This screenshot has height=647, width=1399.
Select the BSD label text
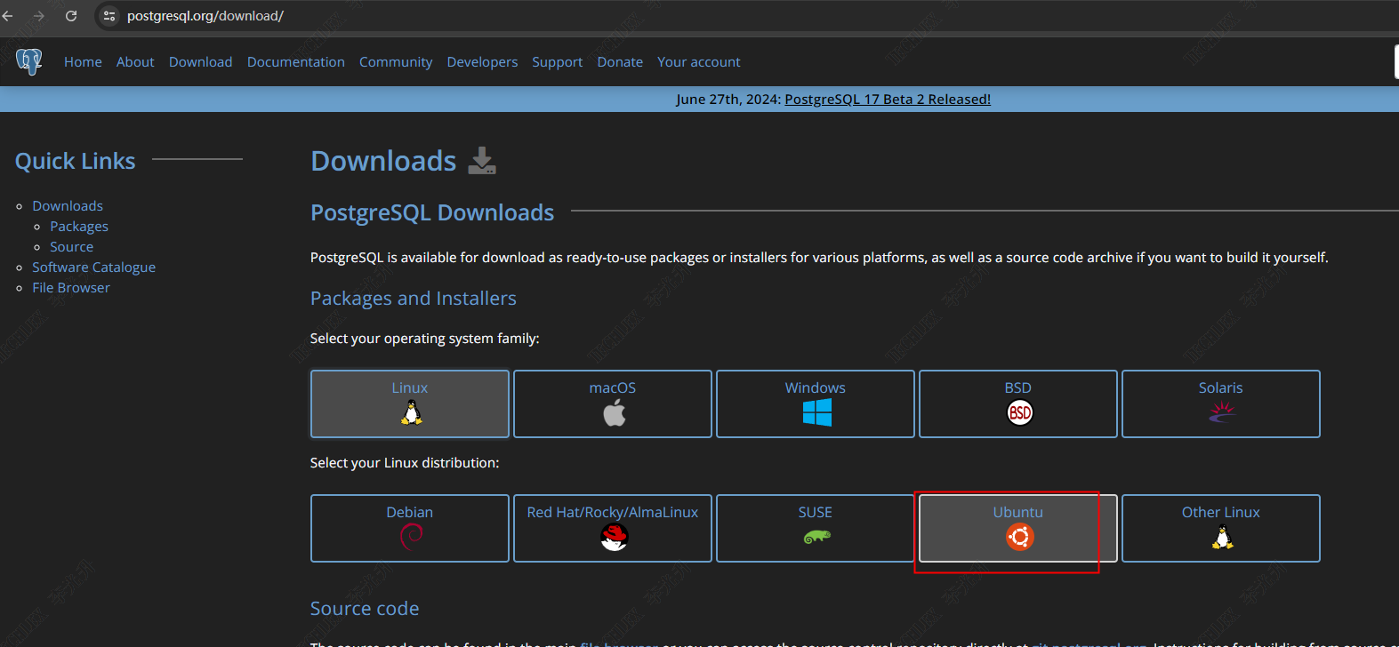[1018, 388]
